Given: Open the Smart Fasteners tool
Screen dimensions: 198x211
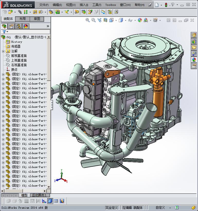Looking at the screenshot, I should pyautogui.click(x=35, y=12).
